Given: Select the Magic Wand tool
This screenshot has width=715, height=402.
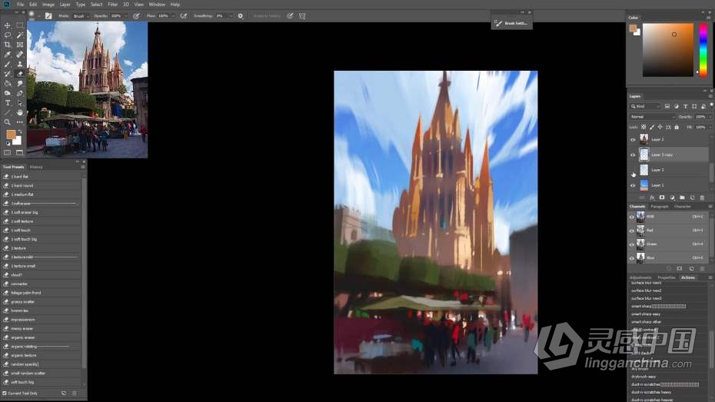Looking at the screenshot, I should (x=20, y=35).
